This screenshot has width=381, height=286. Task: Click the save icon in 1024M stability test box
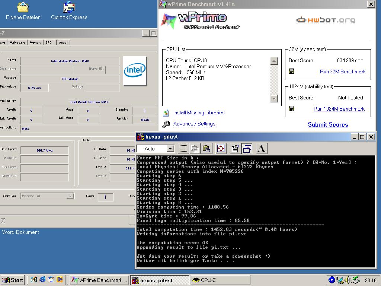tap(291, 108)
